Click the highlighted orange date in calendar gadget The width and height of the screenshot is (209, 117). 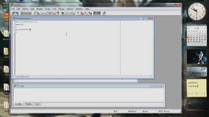(x=188, y=38)
